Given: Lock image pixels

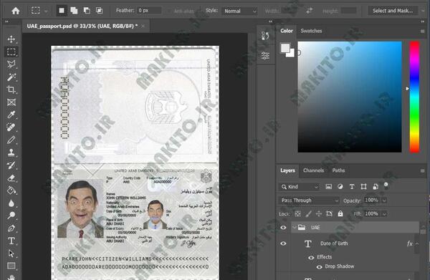Looking at the screenshot, I should [x=308, y=213].
